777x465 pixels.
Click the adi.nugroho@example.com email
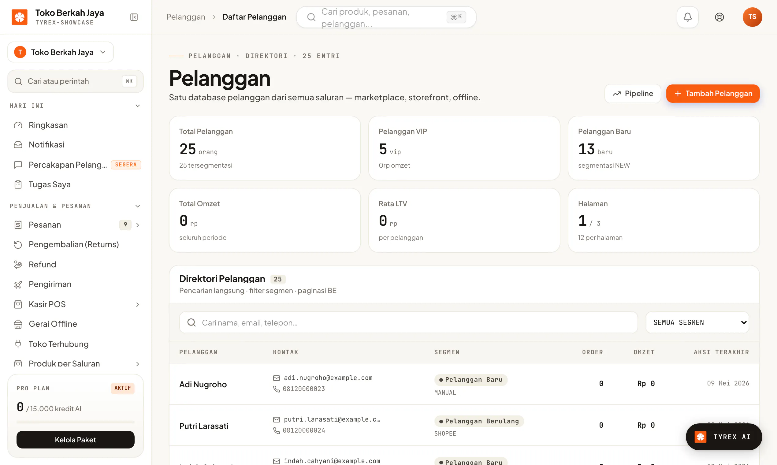(328, 378)
